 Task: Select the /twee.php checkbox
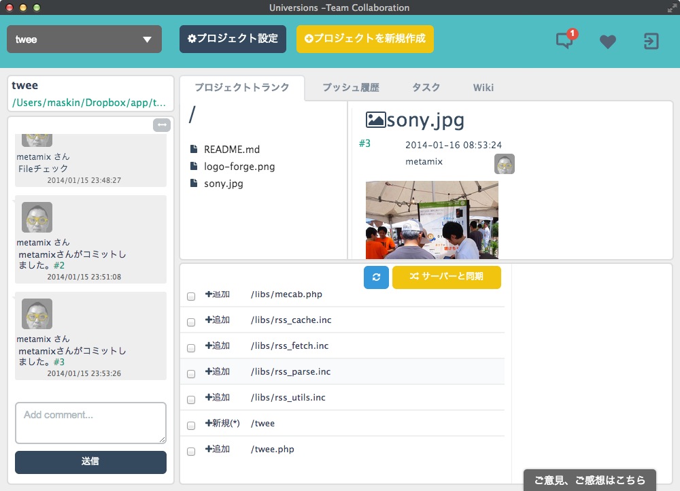click(191, 451)
